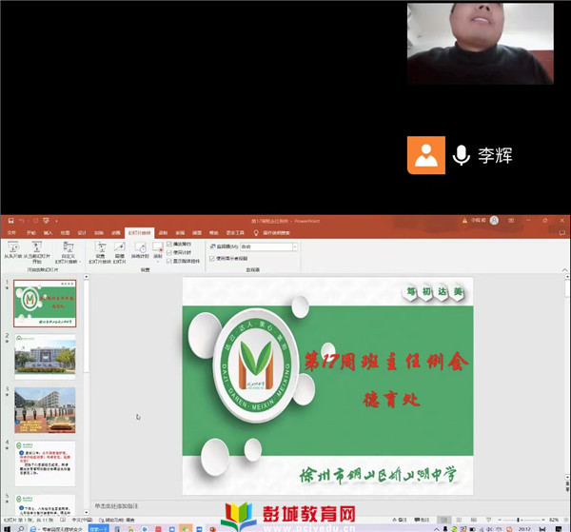Click the Windows Start button
Image resolution: width=571 pixels, height=532 pixels.
7,529
